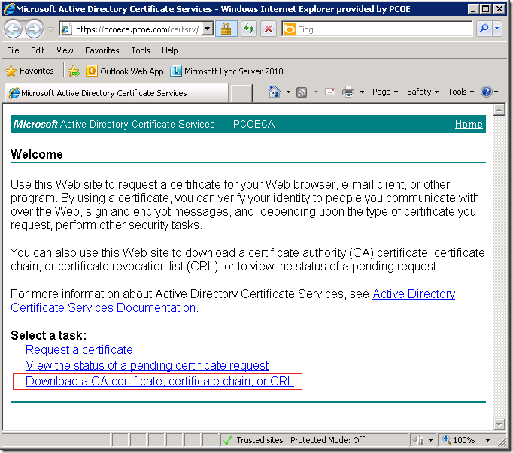
Task: Open the Help menu
Action: [x=170, y=50]
